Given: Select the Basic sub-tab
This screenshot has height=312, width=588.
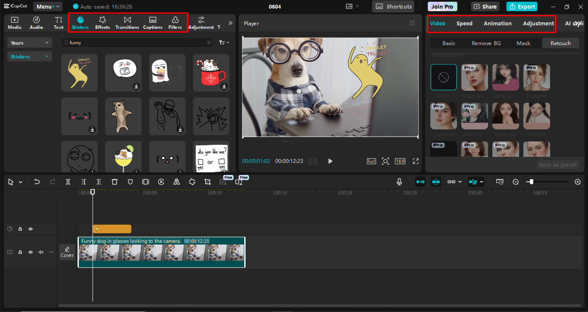Looking at the screenshot, I should 449,43.
